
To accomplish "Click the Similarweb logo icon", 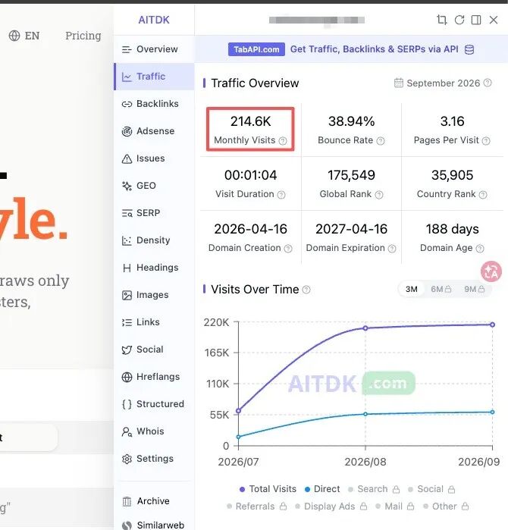I will click(x=127, y=525).
